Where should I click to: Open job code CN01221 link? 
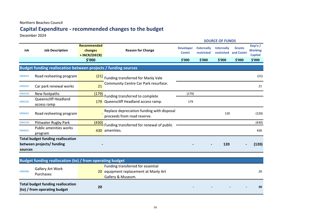coord(24,102)
